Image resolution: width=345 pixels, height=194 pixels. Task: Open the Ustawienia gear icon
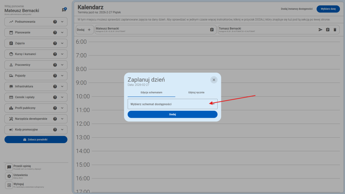click(9, 176)
